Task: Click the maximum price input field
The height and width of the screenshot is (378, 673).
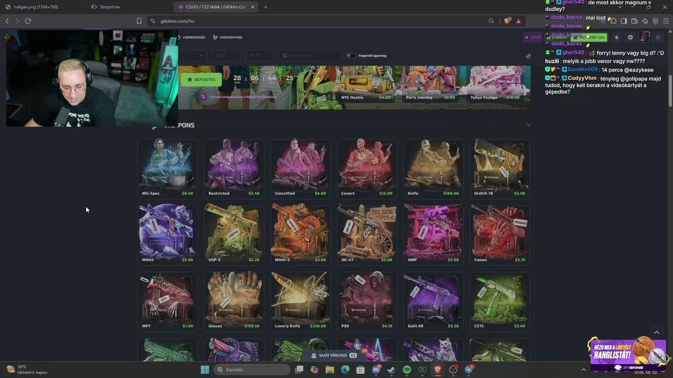Action: point(260,56)
